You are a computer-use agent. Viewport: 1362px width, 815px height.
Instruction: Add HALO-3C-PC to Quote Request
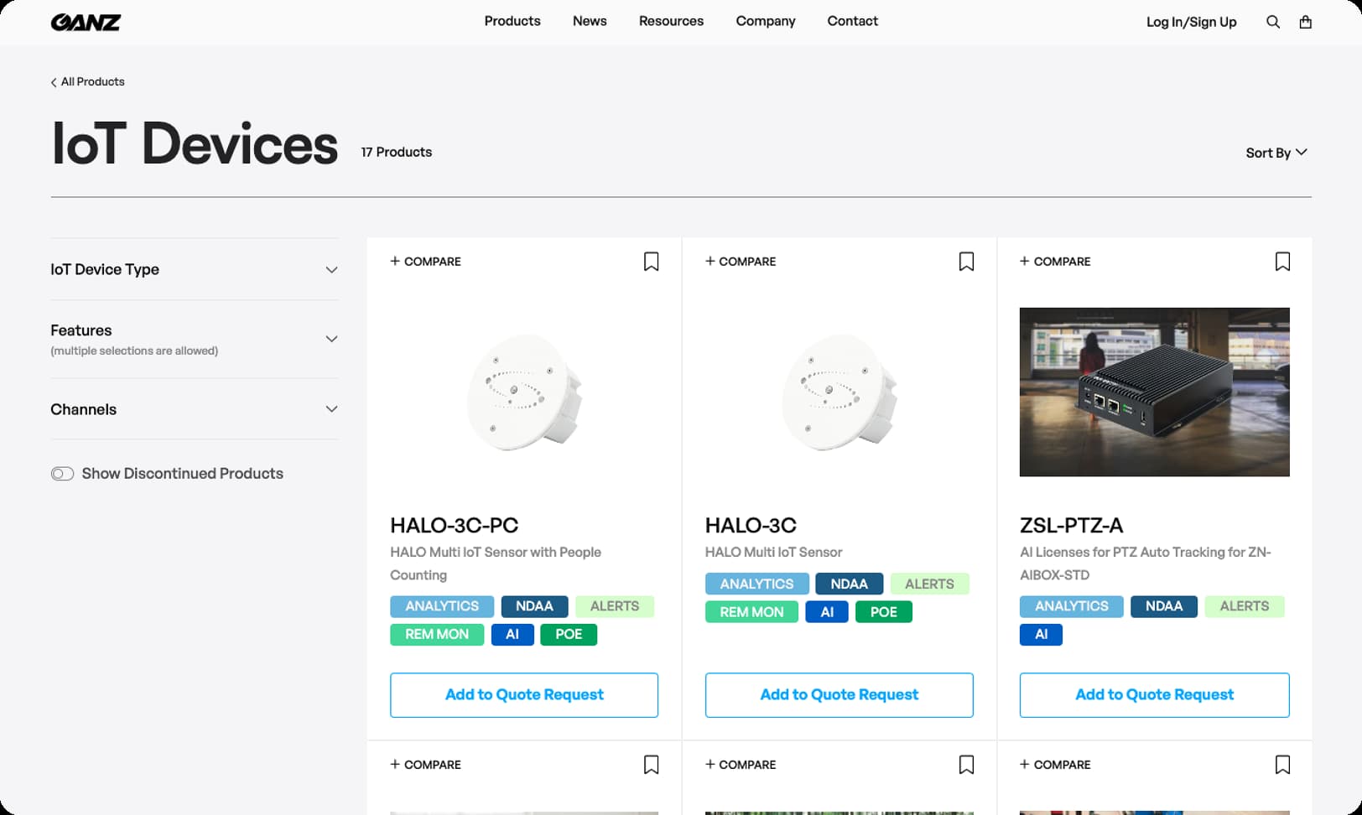click(x=524, y=695)
